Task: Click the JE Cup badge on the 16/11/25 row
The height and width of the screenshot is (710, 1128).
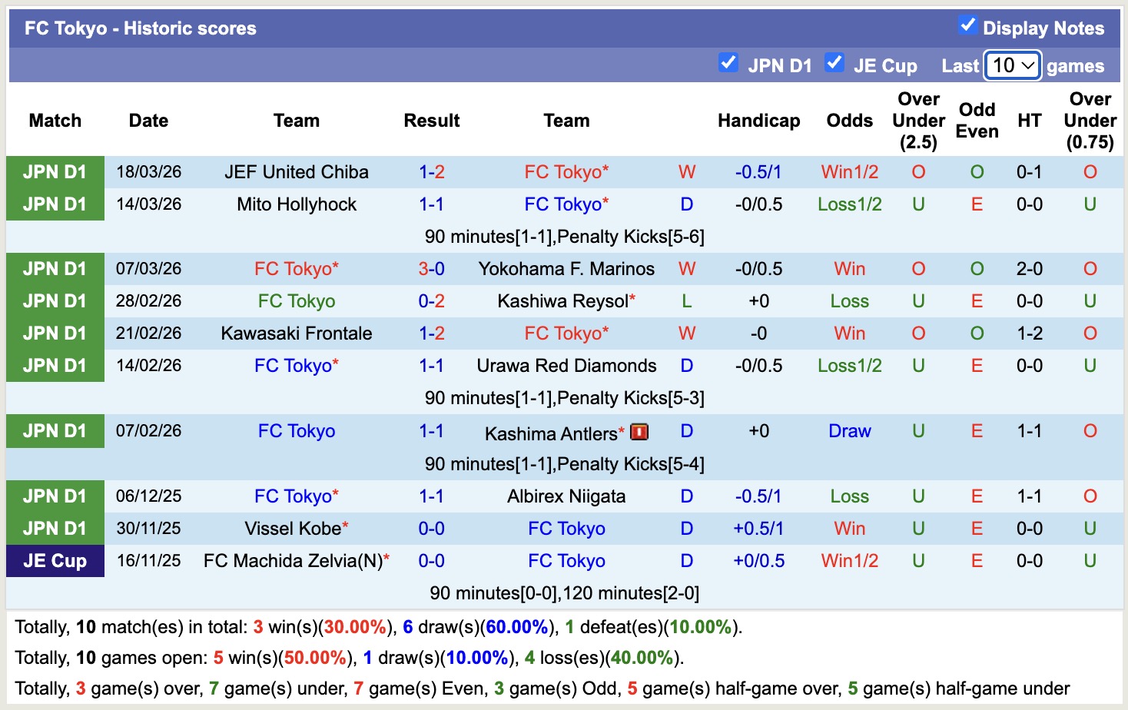Action: point(55,561)
